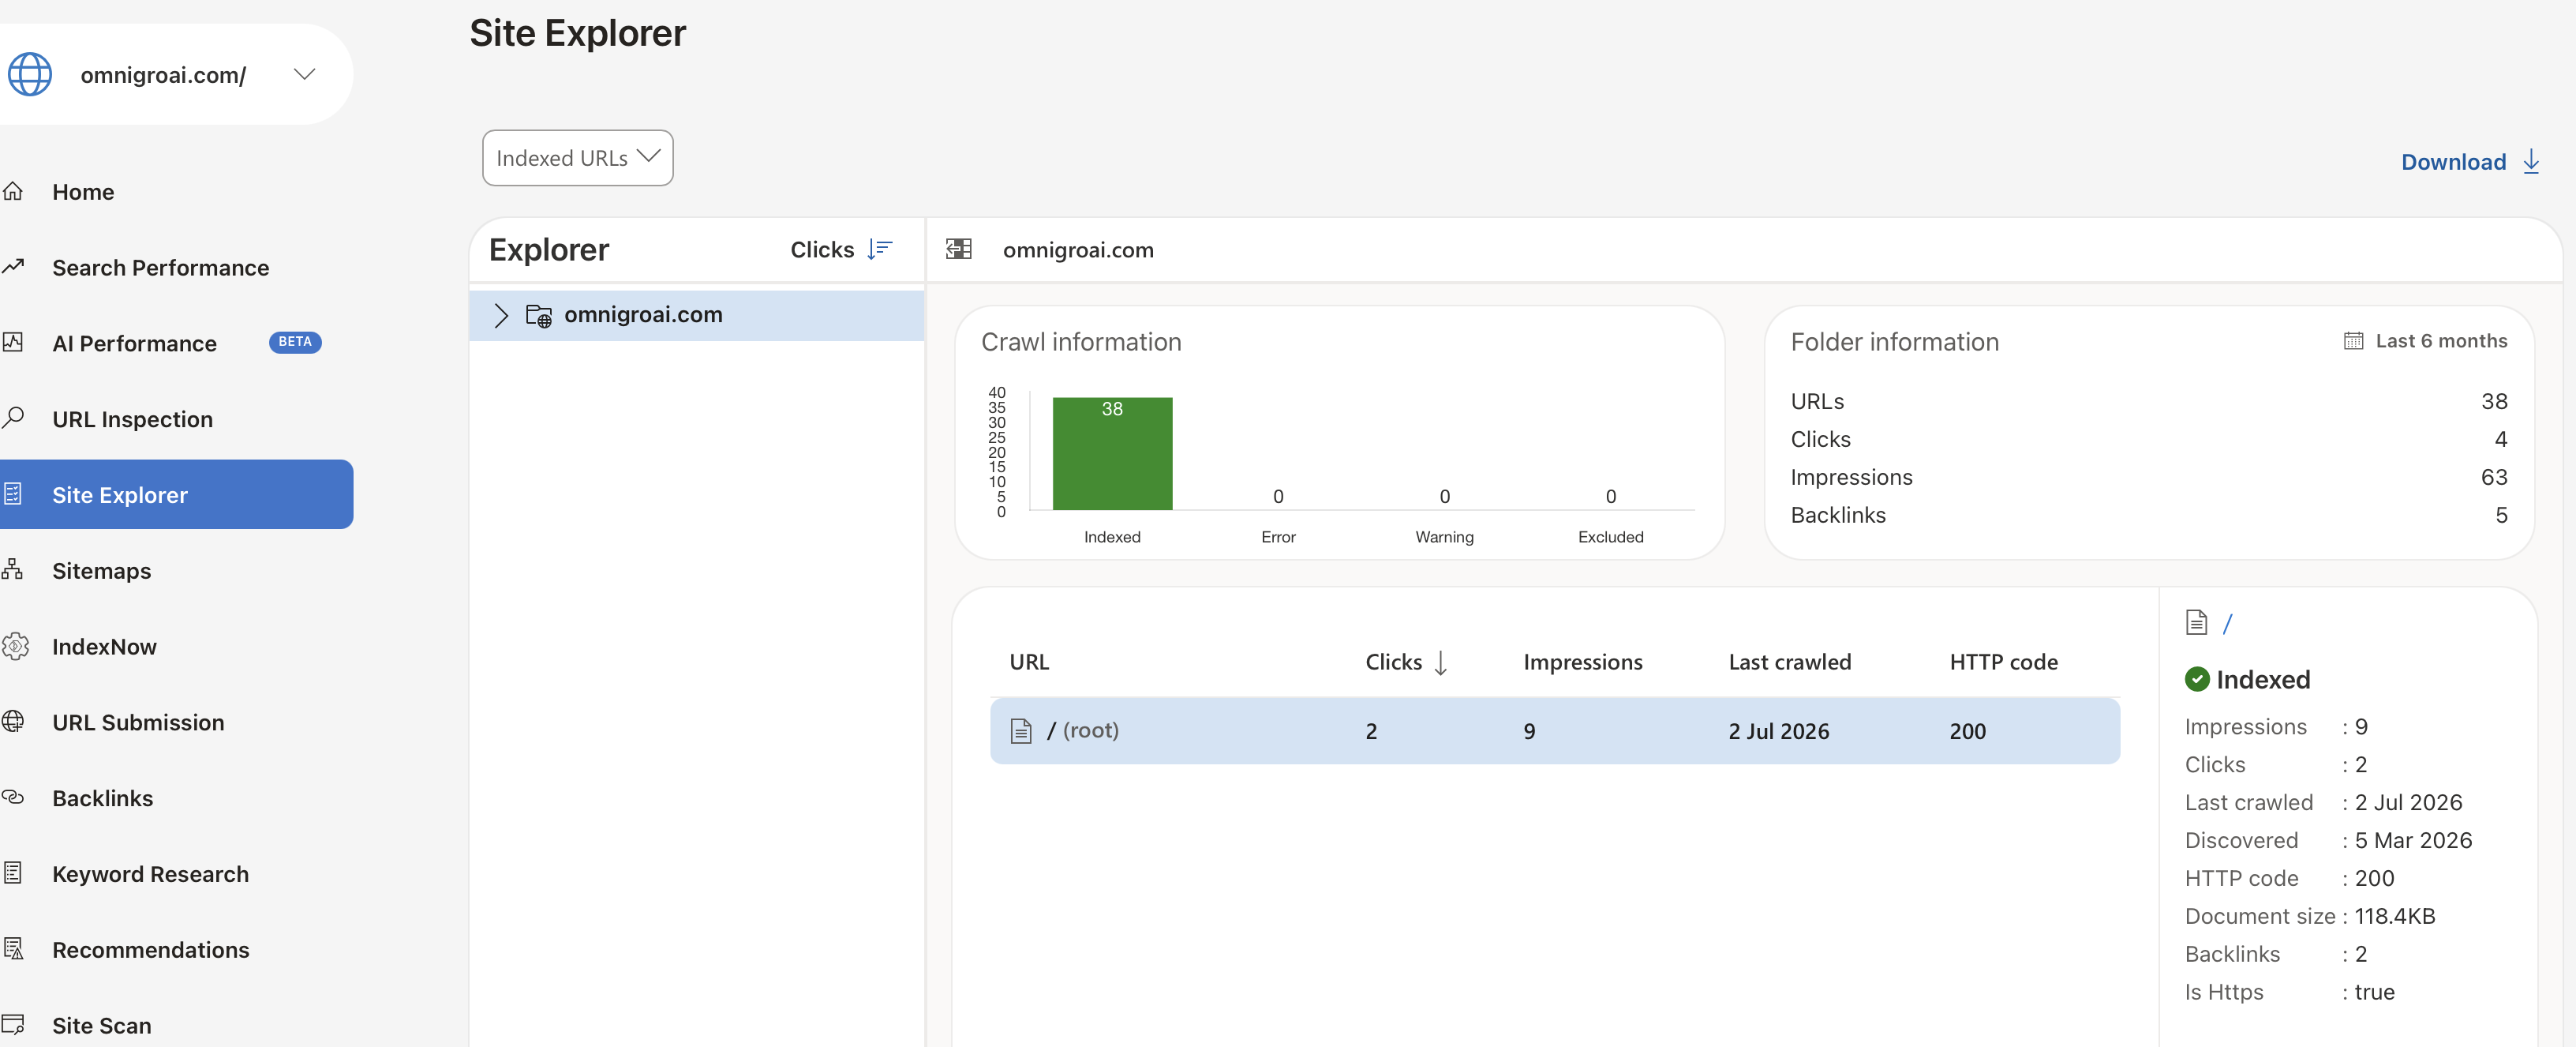Viewport: 2576px width, 1047px height.
Task: Open Keyword Research page
Action: pyautogui.click(x=150, y=874)
